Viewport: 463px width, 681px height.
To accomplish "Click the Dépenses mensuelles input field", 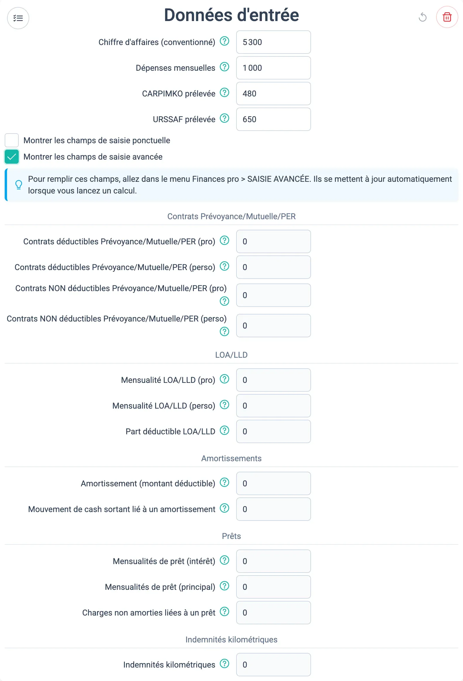I will tap(273, 68).
